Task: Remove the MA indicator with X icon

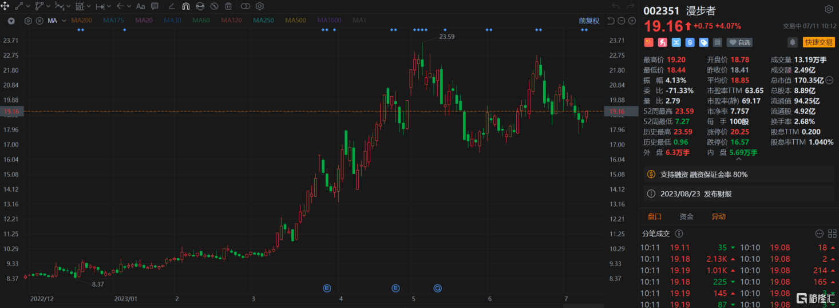Action: point(39,21)
